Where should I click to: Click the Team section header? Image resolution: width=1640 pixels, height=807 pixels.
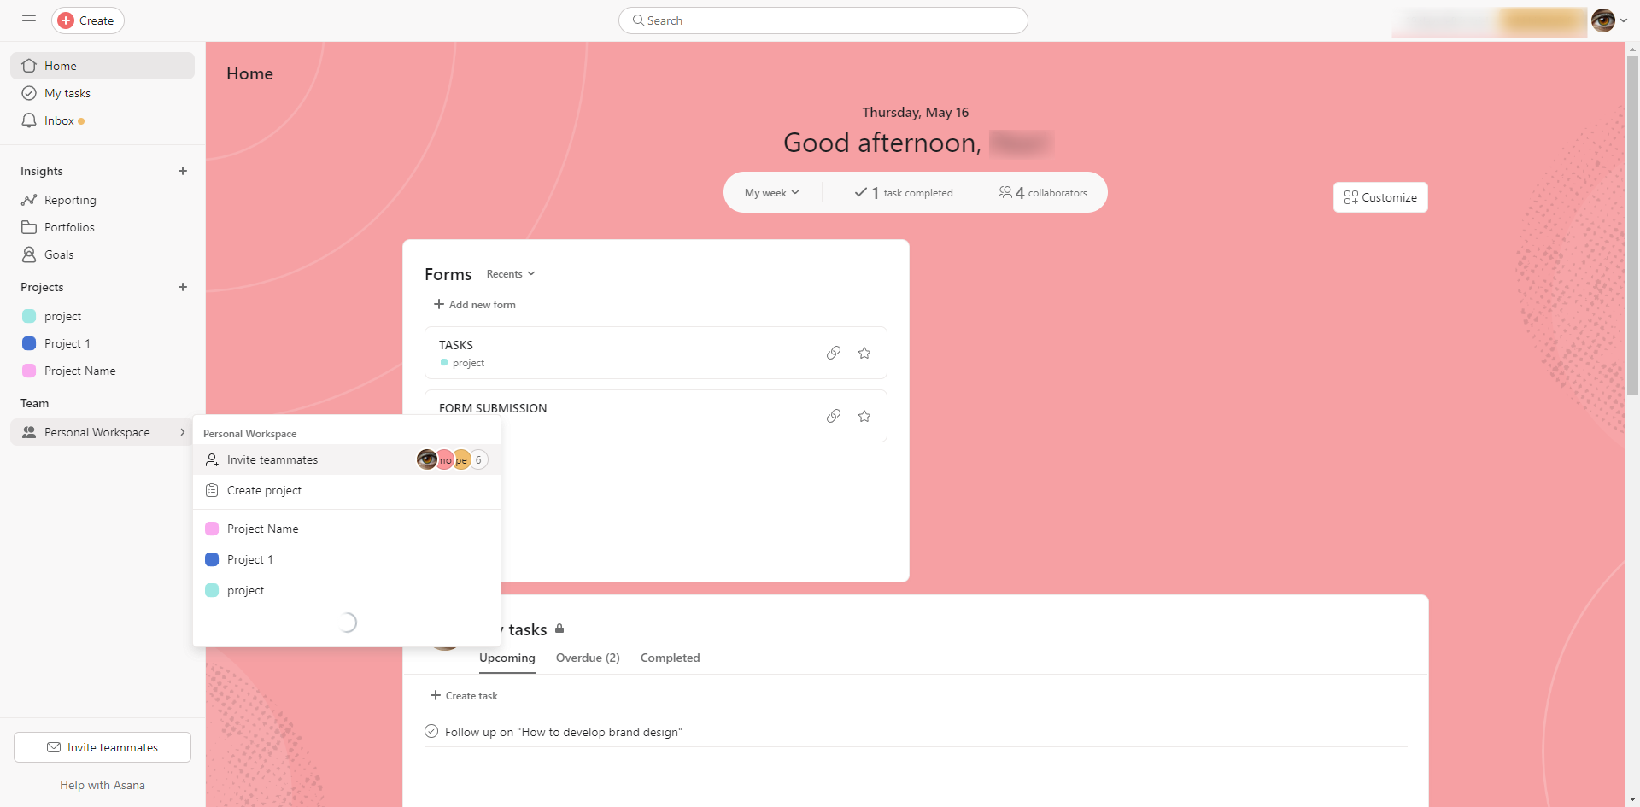(x=35, y=403)
